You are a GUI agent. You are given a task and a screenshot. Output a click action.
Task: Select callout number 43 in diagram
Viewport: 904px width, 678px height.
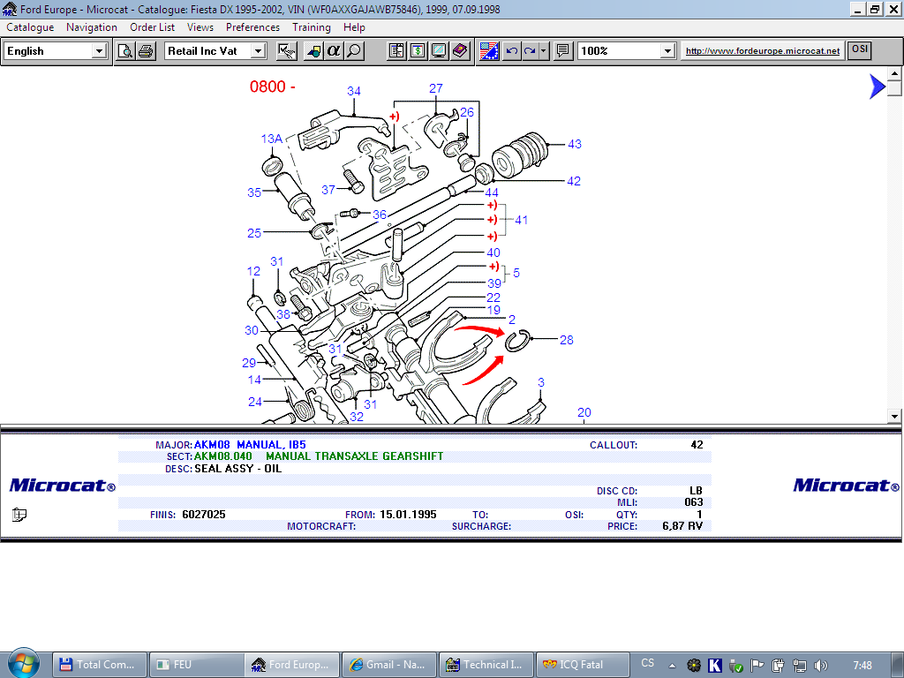click(575, 144)
